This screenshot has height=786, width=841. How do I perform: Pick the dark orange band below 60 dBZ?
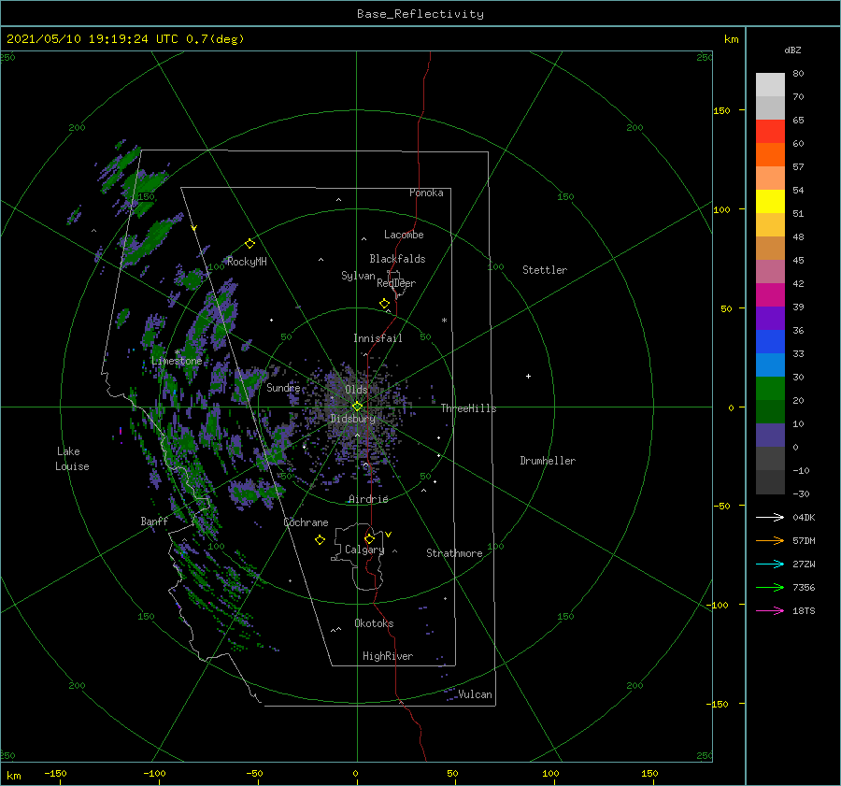770,155
